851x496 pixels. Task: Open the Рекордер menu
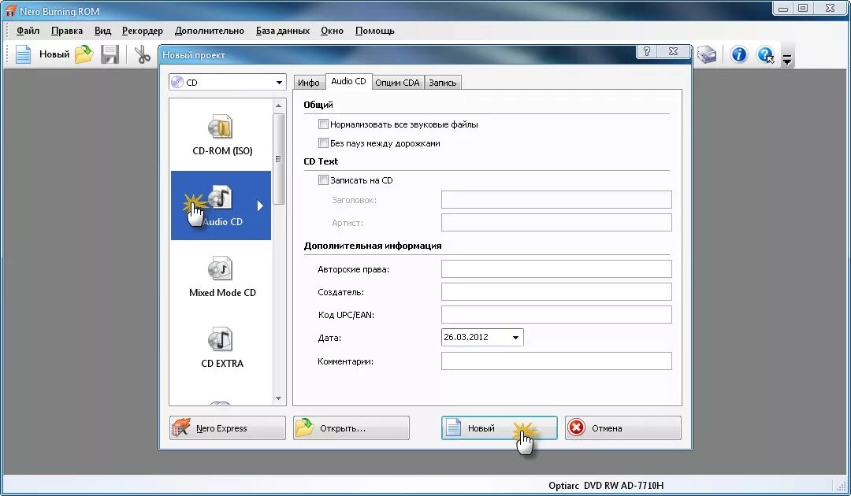click(x=142, y=31)
